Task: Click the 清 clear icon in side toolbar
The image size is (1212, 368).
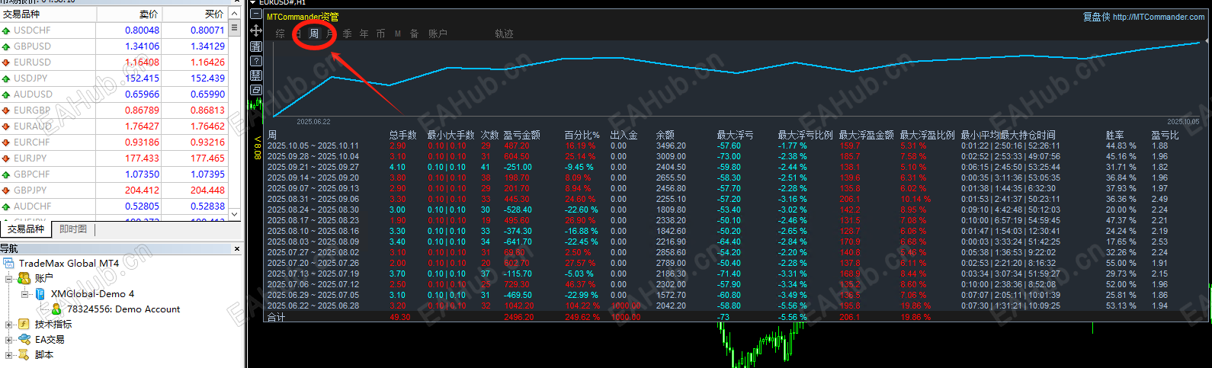Action: (x=256, y=46)
